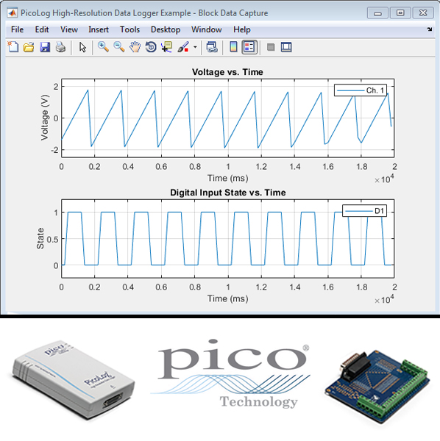
Task: Click the dock figure arrow in menu bar
Action: point(429,29)
